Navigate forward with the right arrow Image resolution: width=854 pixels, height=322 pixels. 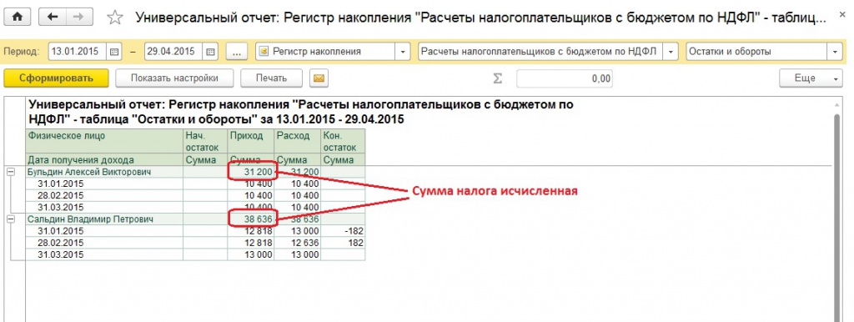point(79,17)
